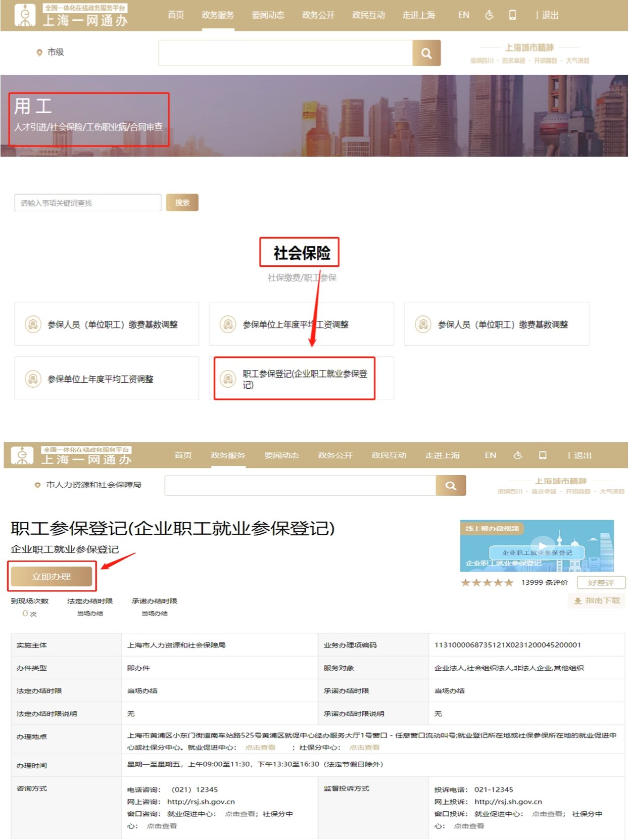
Task: Choose 走进上海 in the 职工参保登记 detail page navigation
Action: [443, 455]
